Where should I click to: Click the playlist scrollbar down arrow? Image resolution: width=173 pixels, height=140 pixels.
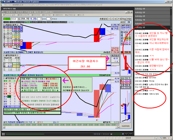coord(171,28)
